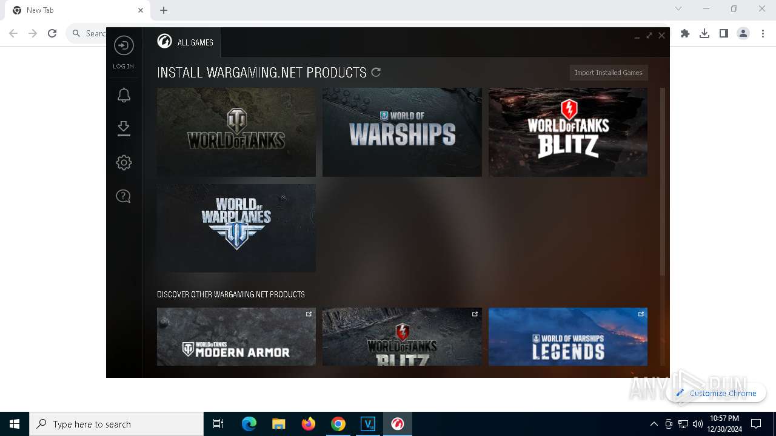776x436 pixels.
Task: Click external link icon on Legends tile
Action: pos(641,314)
